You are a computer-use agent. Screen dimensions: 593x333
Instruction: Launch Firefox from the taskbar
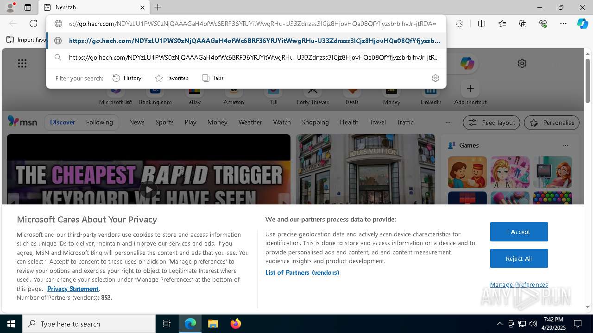pyautogui.click(x=235, y=324)
